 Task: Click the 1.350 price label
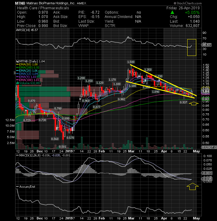pos(148,70)
